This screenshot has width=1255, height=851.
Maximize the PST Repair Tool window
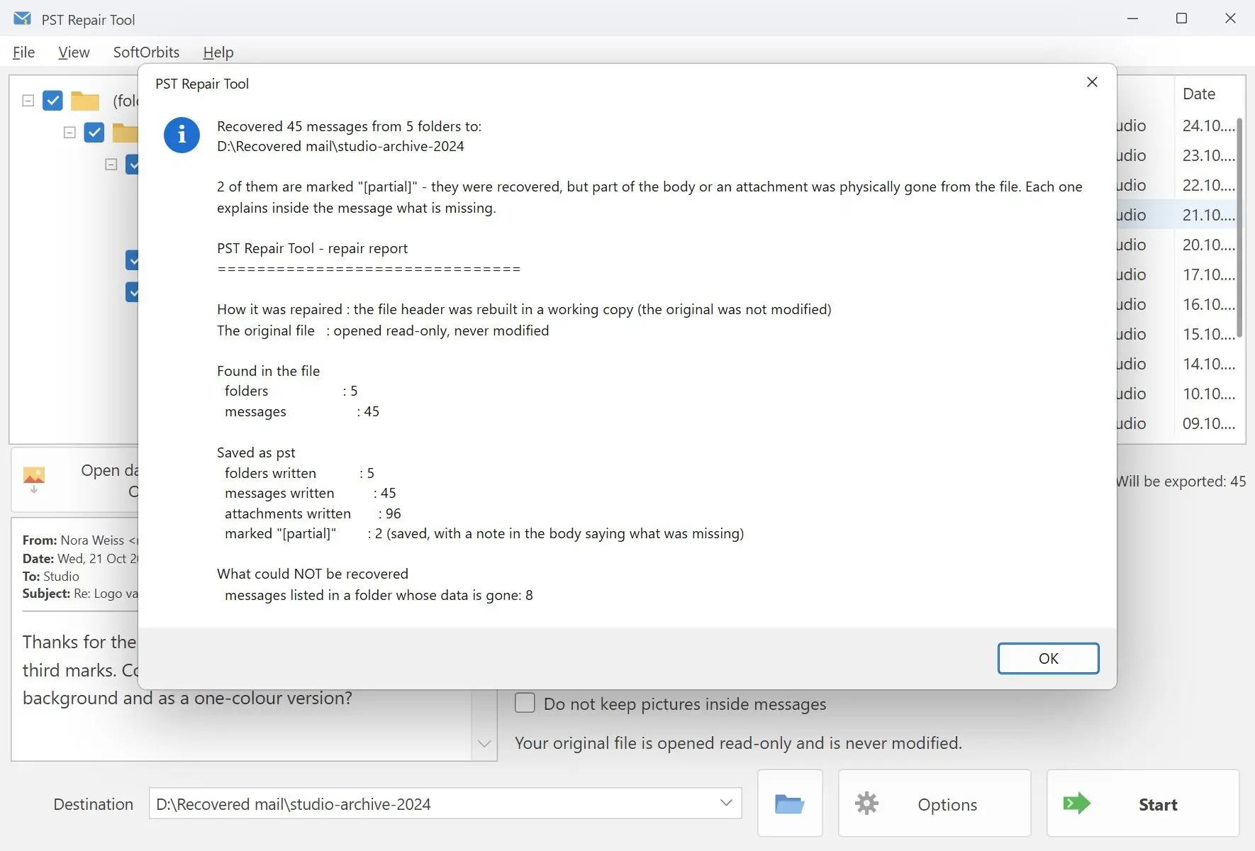coord(1181,18)
